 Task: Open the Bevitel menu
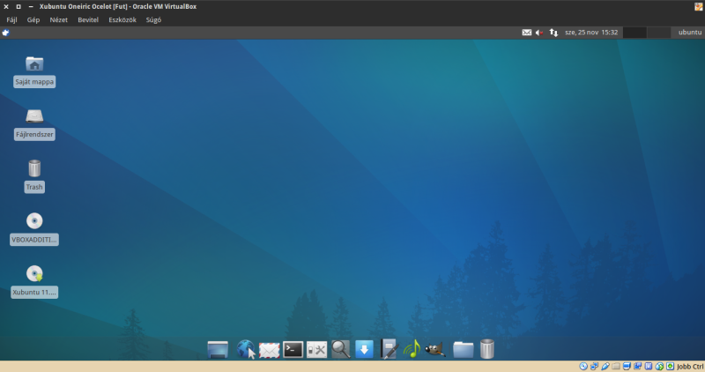pyautogui.click(x=88, y=19)
